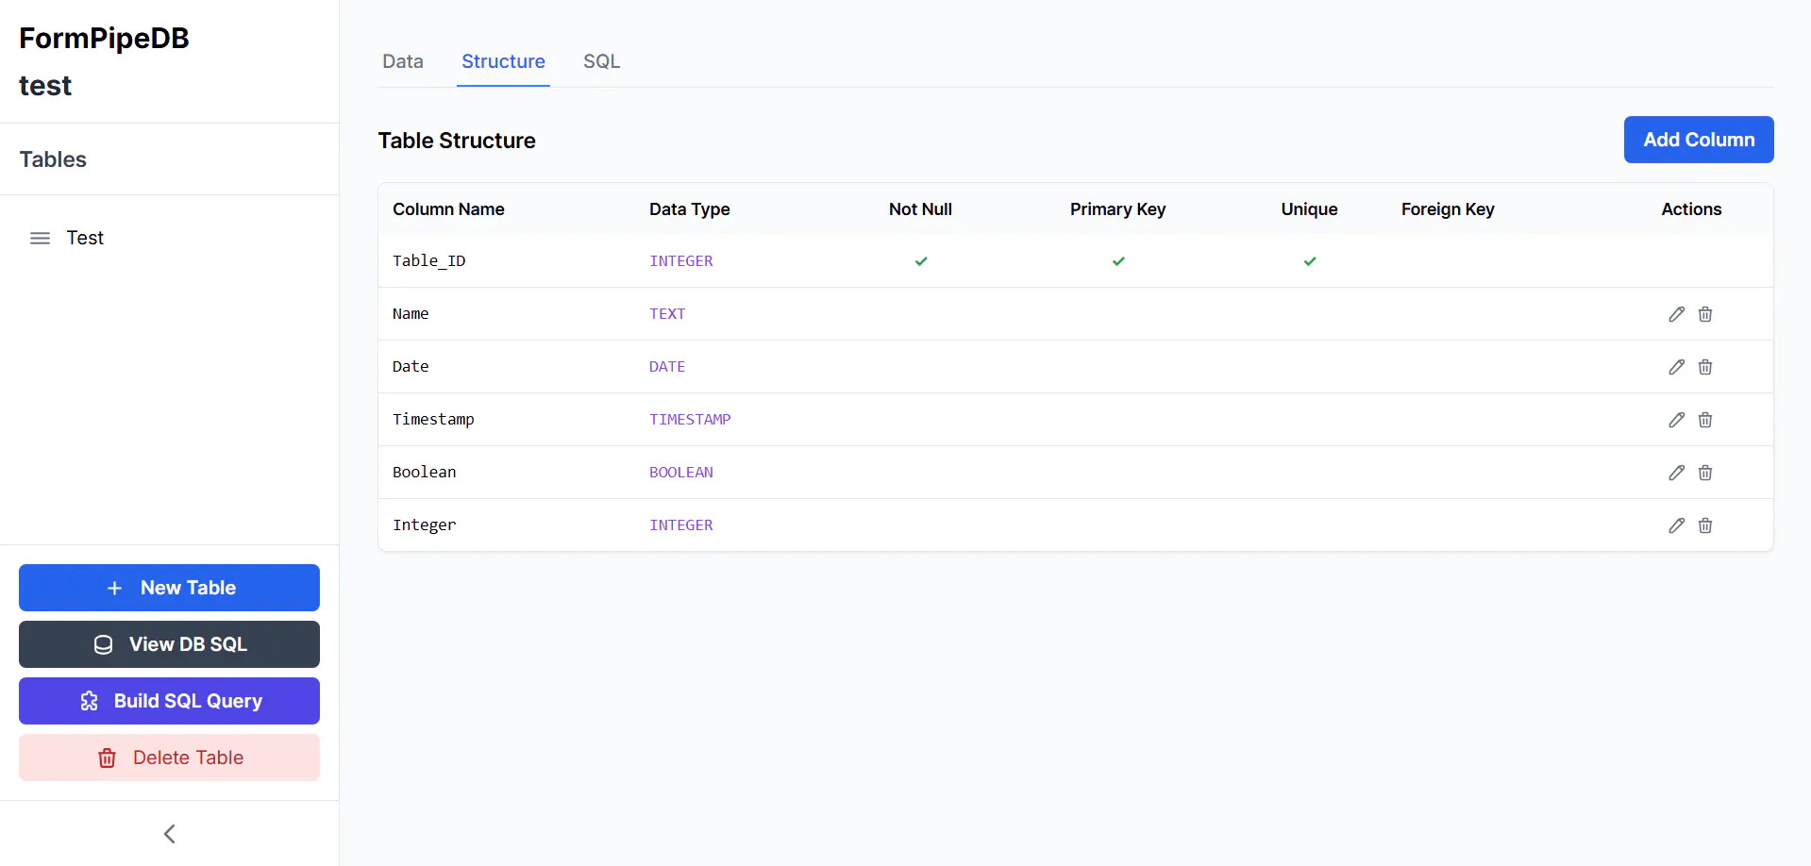Click the Table_ID Primary Key checkmark
The width and height of the screenshot is (1811, 866).
1118,261
